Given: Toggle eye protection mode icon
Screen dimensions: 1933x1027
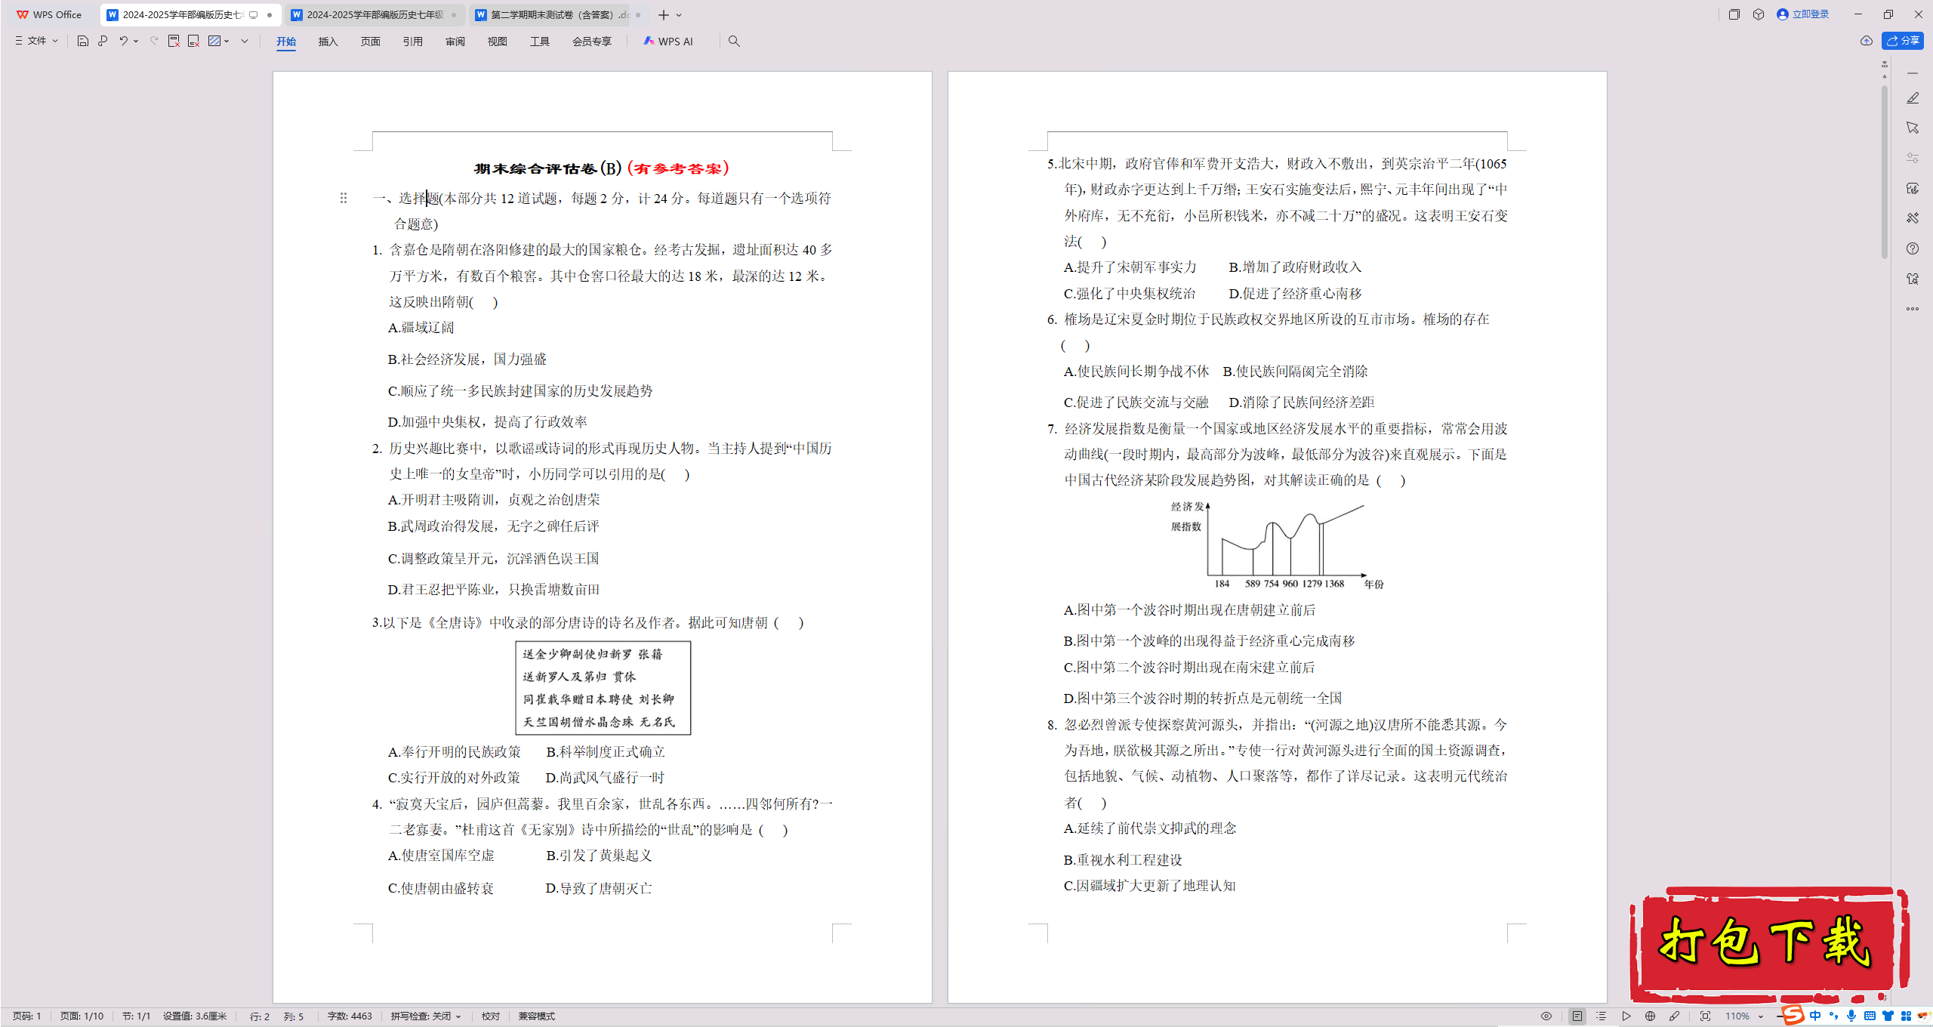Looking at the screenshot, I should coord(1546,1016).
